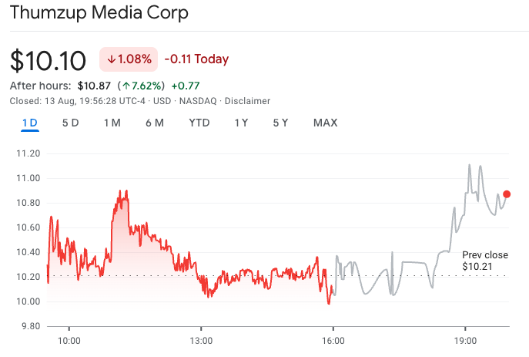This screenshot has width=529, height=357.
Task: Select the 1D time range tab
Action: 30,123
